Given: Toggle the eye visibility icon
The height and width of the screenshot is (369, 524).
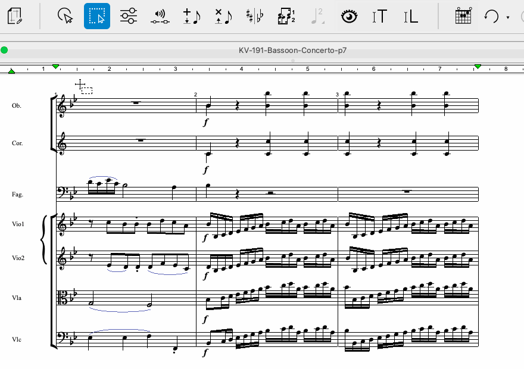Looking at the screenshot, I should click(349, 16).
